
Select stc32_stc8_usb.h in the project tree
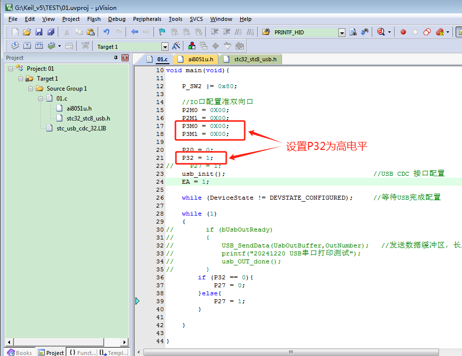click(88, 119)
